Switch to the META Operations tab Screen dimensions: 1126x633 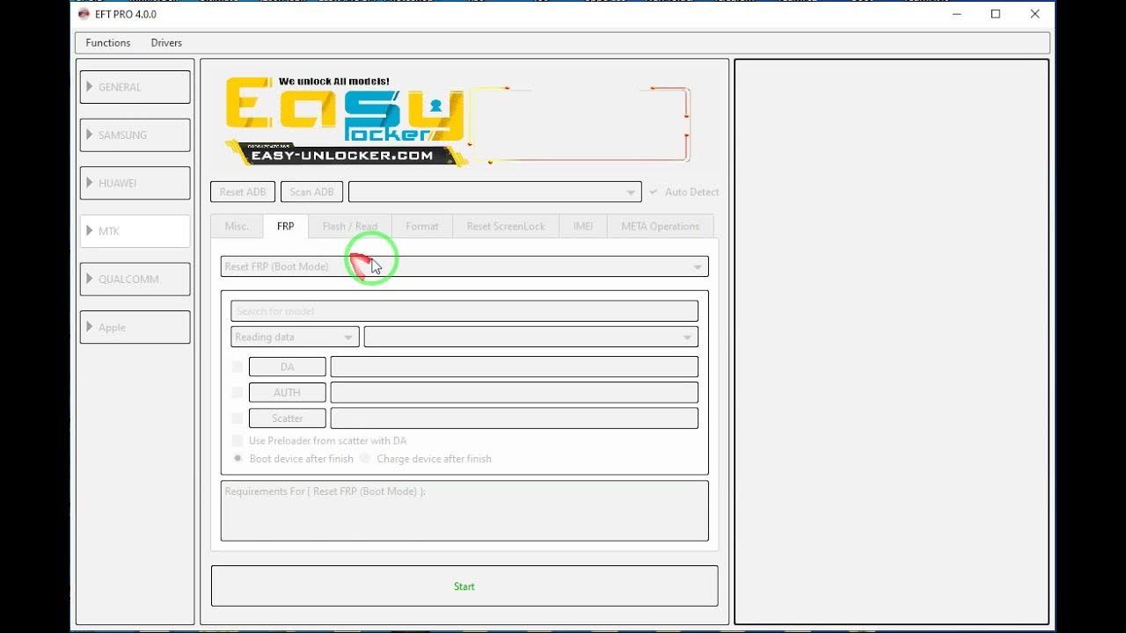coord(661,226)
